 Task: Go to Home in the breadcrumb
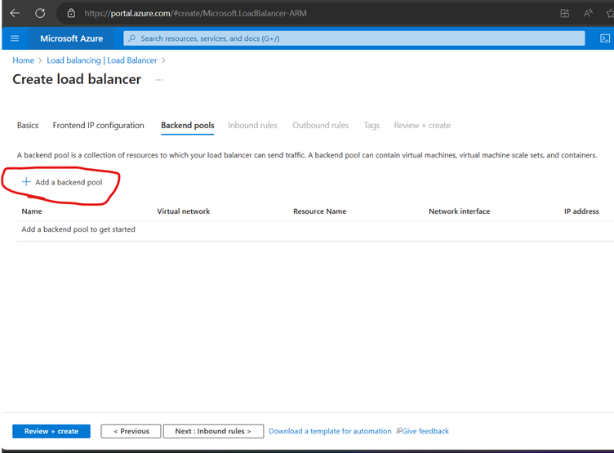[x=23, y=60]
